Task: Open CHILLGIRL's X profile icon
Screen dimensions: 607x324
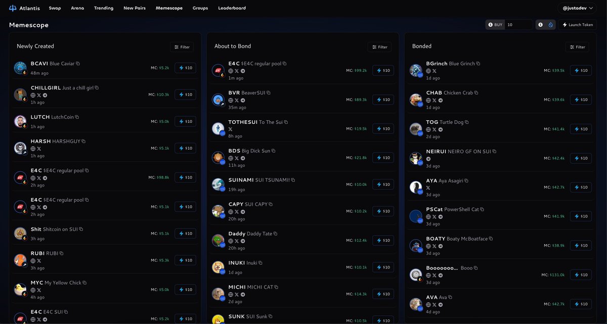Action: click(39, 95)
